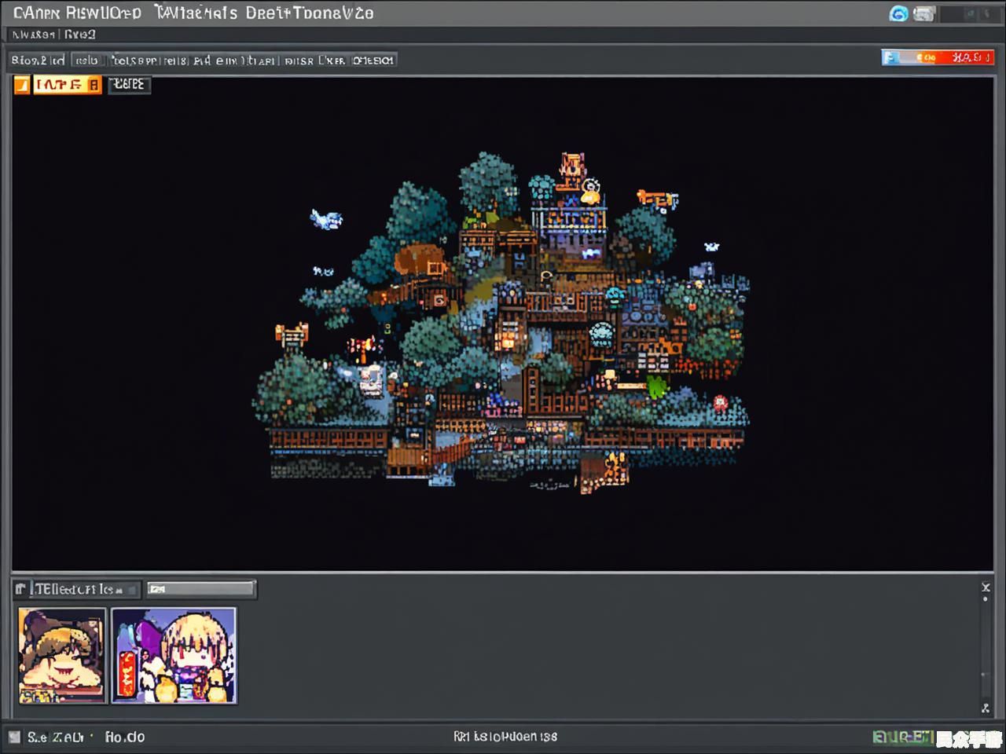The height and width of the screenshot is (754, 1006).
Task: Click the small icon at bottom panel header
Action: click(x=20, y=588)
